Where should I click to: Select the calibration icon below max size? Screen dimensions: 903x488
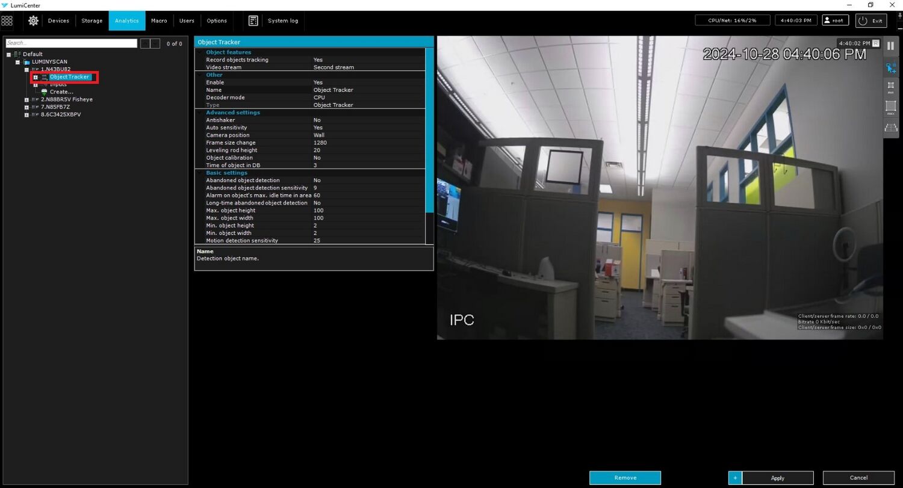pos(891,127)
